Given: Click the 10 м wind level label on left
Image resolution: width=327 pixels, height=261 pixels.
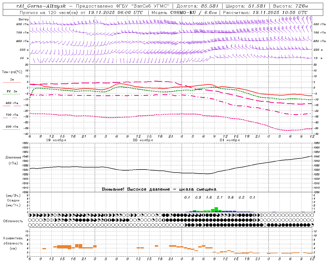Looking at the screenshot, I should tap(24, 58).
